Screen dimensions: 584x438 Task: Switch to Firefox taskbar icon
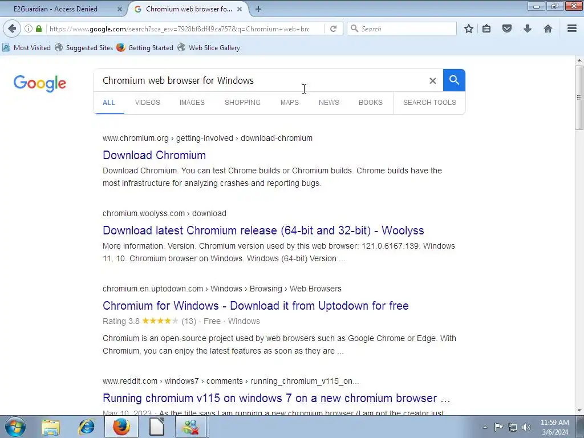121,427
